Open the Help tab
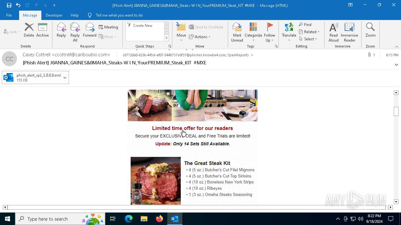 pyautogui.click(x=75, y=15)
